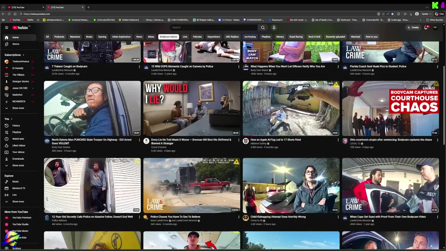446x251 pixels.
Task: Start voice search with the microphone icon
Action: click(274, 28)
